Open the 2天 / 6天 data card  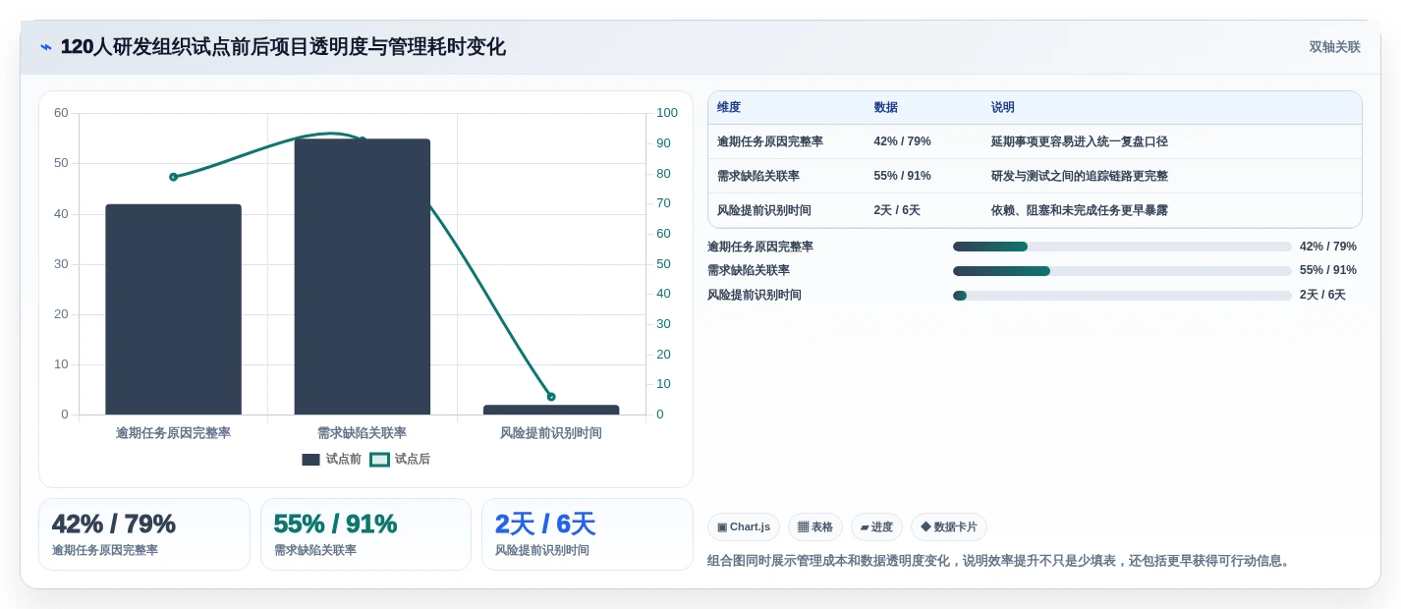588,534
